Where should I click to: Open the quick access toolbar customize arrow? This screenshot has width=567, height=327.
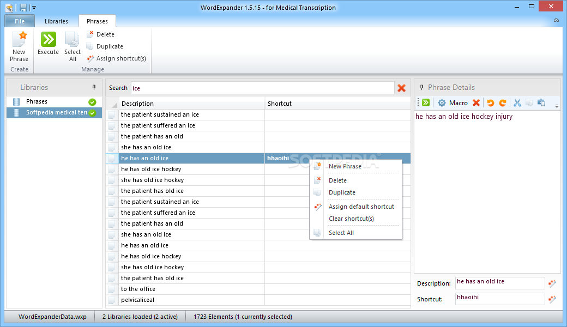tap(34, 8)
